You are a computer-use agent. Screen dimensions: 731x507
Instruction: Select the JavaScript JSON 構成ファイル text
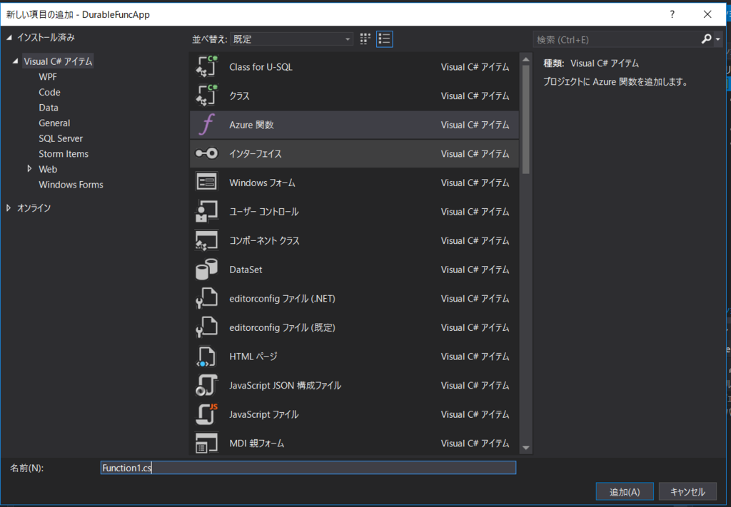point(285,386)
